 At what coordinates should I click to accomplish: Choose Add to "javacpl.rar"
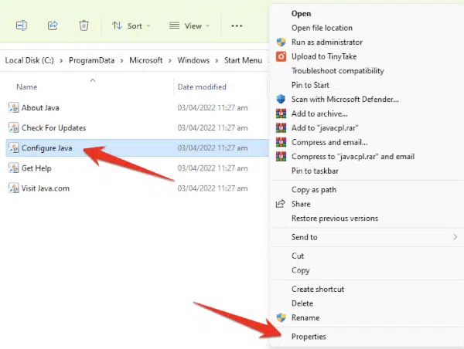(x=325, y=128)
